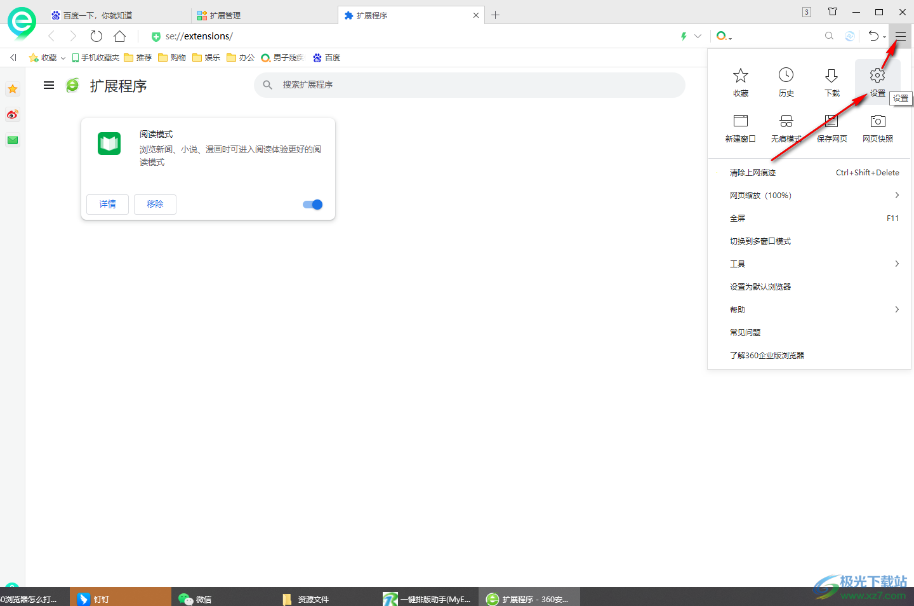Open History from the clock icon
Viewport: 914px width, 606px height.
tap(786, 81)
